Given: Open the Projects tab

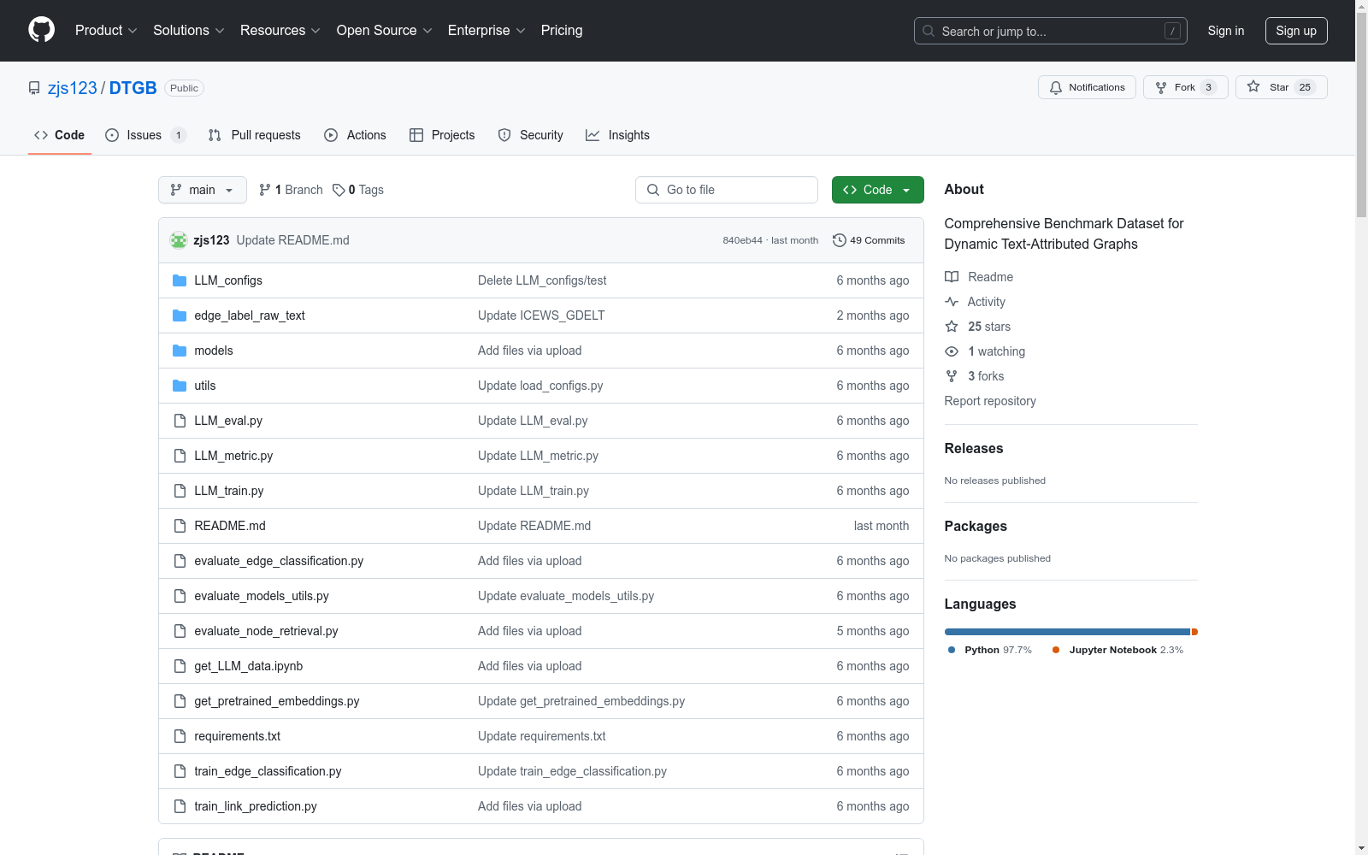Looking at the screenshot, I should tap(442, 135).
